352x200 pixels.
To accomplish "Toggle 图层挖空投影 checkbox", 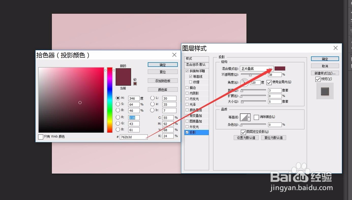I will tap(243, 132).
